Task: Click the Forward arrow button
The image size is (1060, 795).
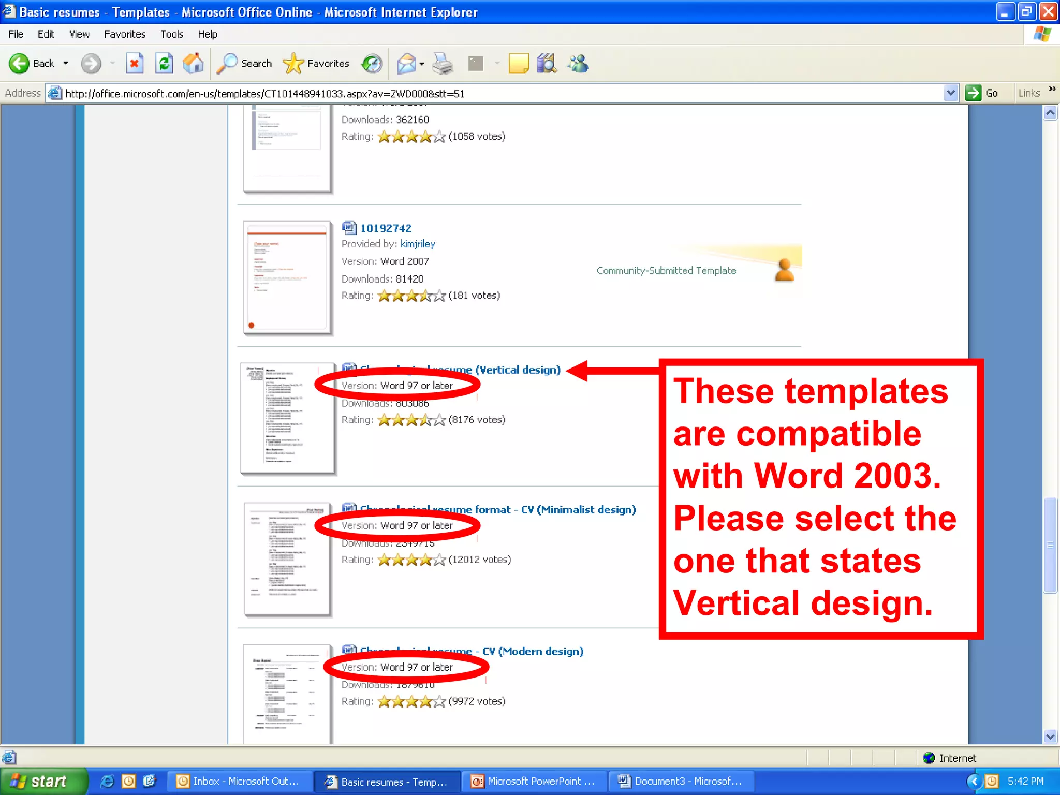Action: [x=91, y=64]
